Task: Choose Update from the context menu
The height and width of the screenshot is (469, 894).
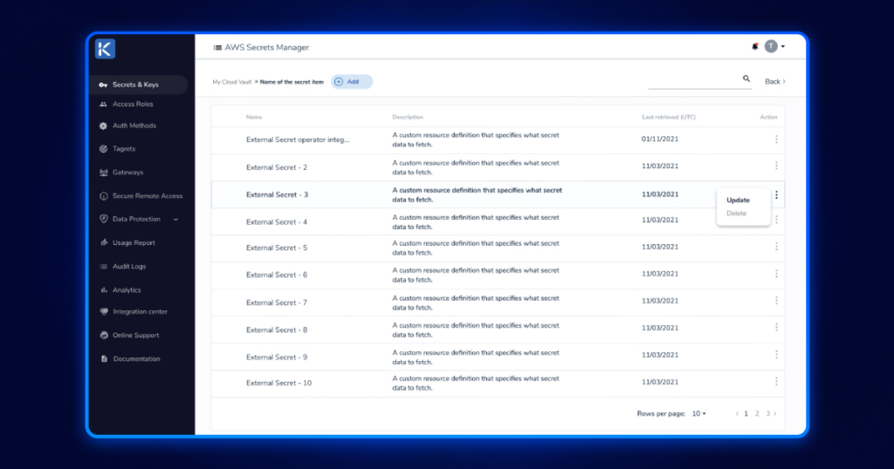Action: click(x=738, y=201)
